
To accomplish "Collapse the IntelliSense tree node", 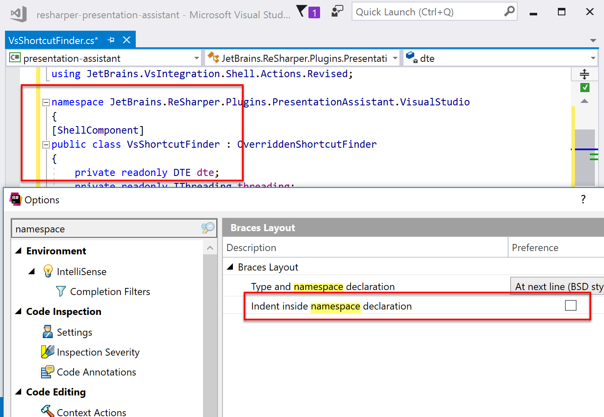I will point(32,271).
